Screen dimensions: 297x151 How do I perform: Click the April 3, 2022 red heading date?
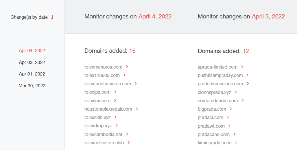point(268,16)
